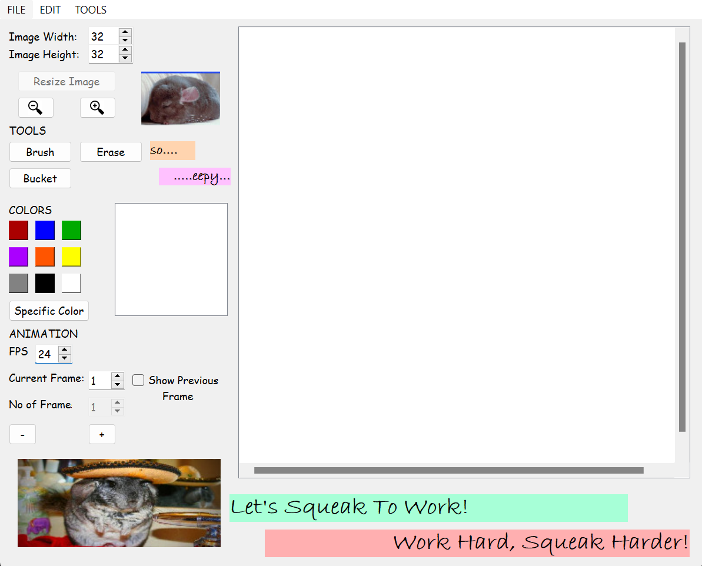Image resolution: width=702 pixels, height=566 pixels.
Task: Enable Show Previous Frame checkbox
Action: click(138, 380)
